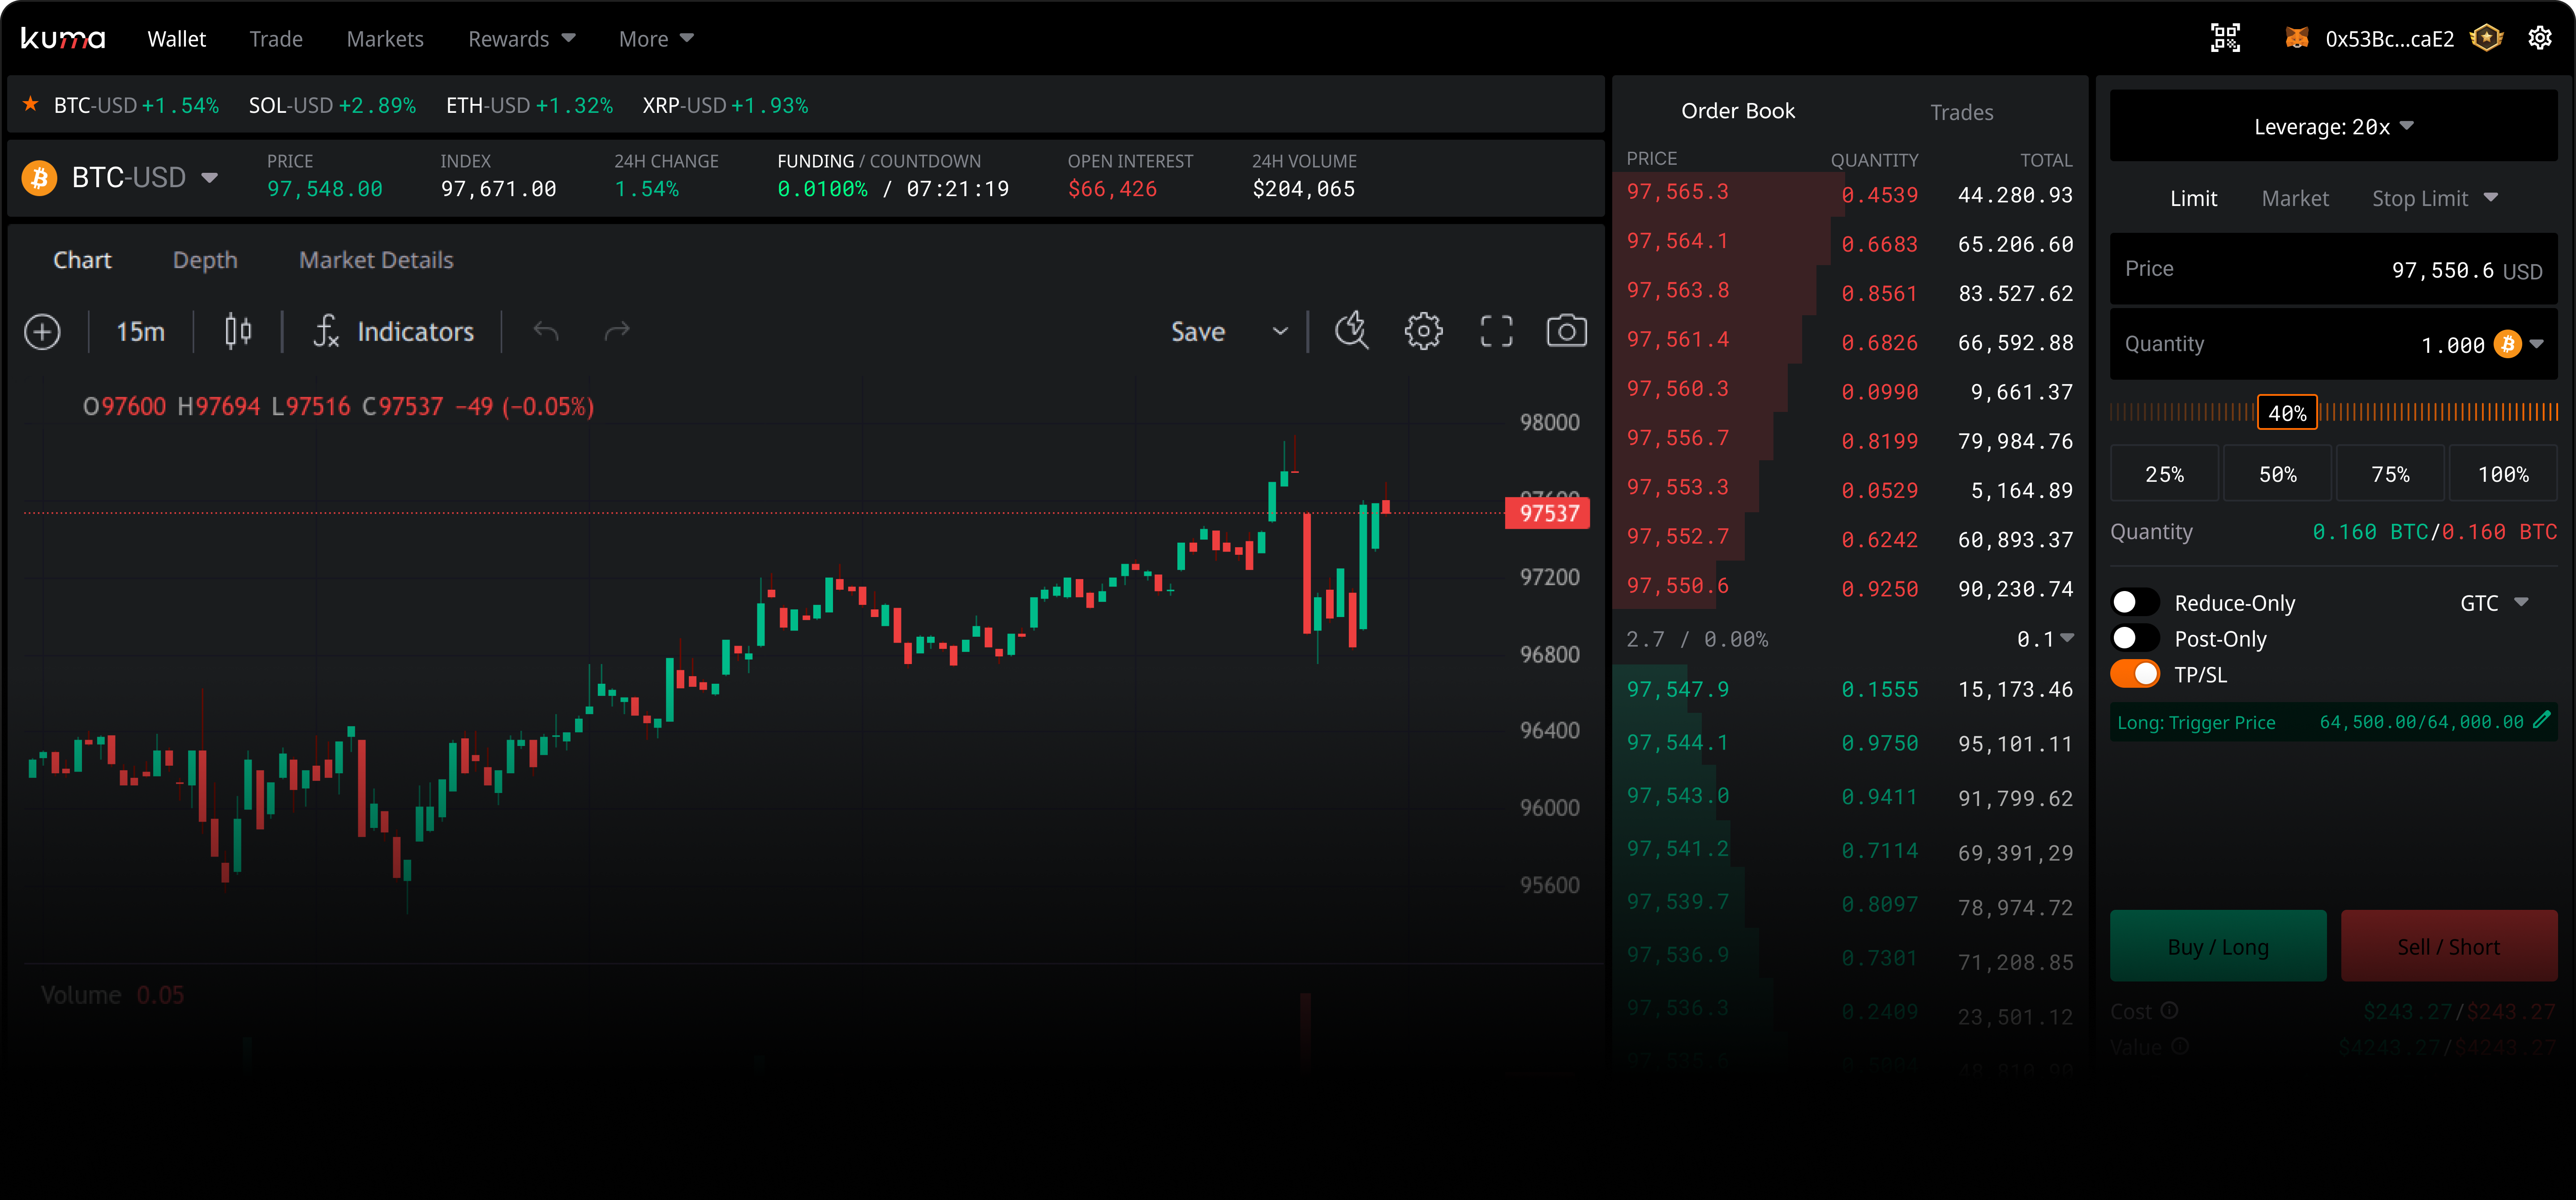The image size is (2576, 1200).
Task: Take a chart screenshot with the camera icon
Action: [x=1566, y=331]
